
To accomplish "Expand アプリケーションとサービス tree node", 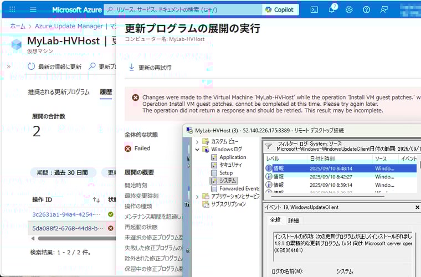I will pyautogui.click(x=197, y=197).
